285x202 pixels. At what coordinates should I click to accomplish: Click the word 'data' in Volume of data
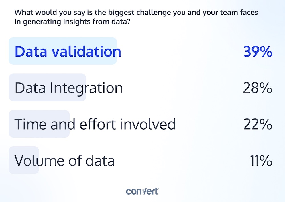click(x=100, y=161)
